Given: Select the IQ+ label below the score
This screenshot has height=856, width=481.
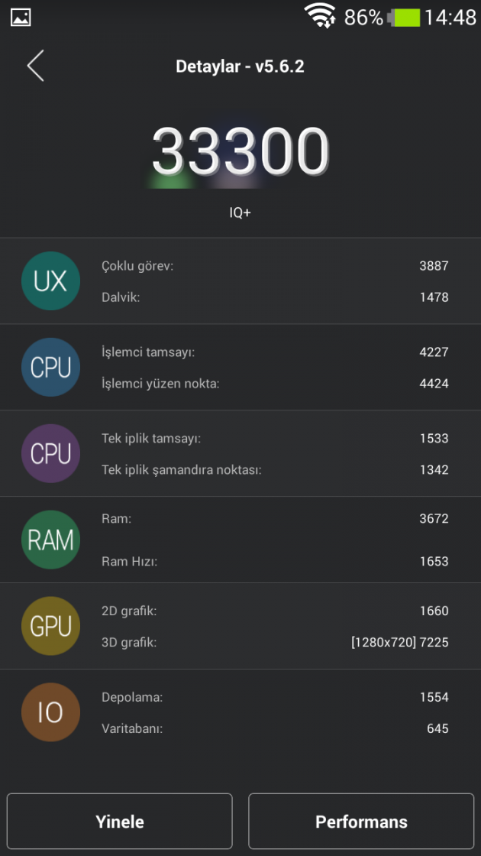Looking at the screenshot, I should click(240, 212).
